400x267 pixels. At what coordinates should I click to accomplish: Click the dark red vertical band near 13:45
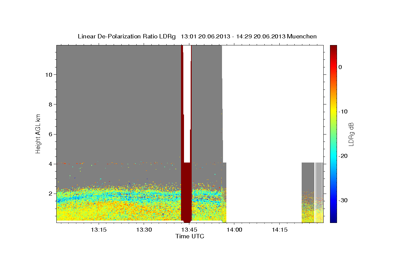coord(186,192)
